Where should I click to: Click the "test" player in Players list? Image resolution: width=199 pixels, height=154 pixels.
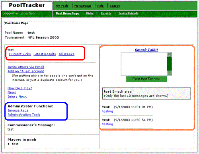(x=15, y=144)
